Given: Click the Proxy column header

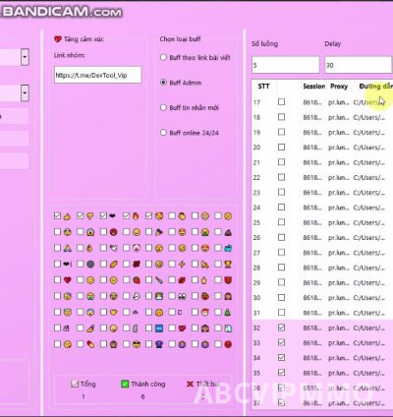Looking at the screenshot, I should 339,87.
